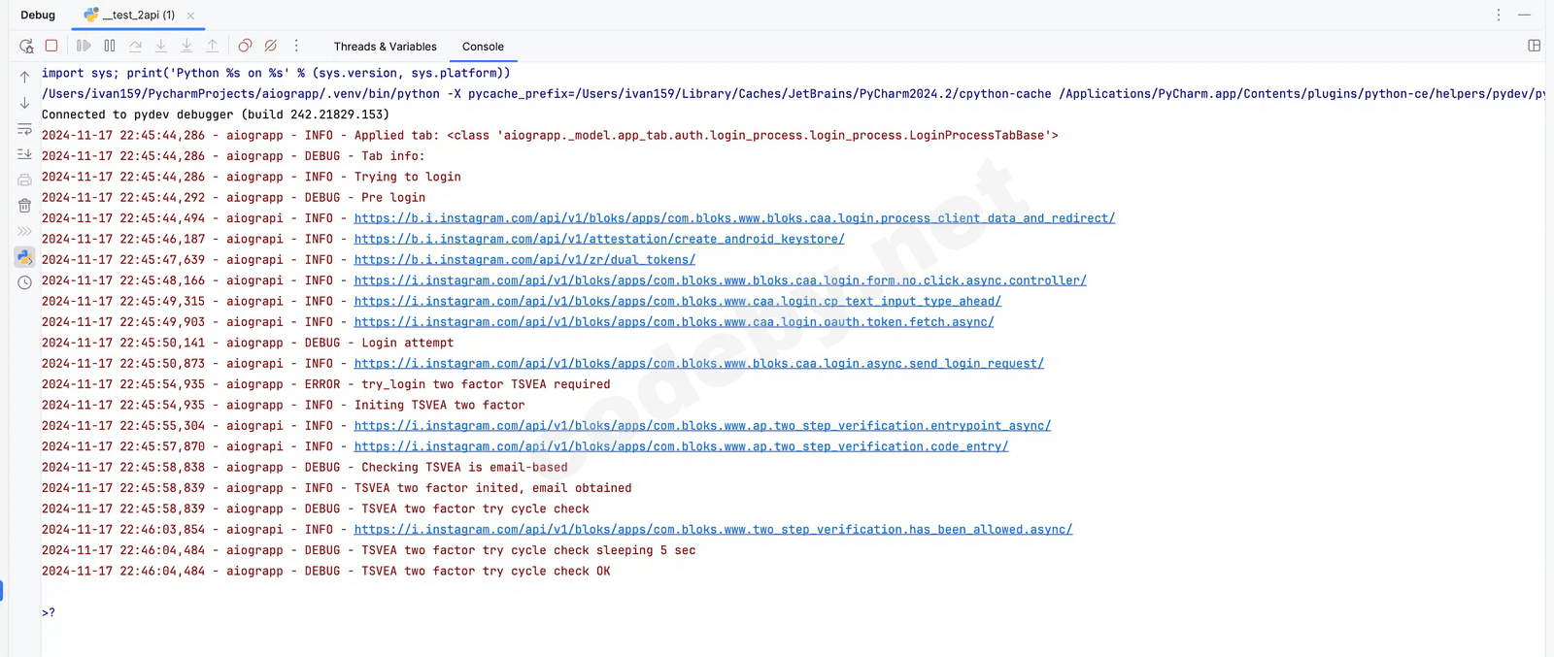Viewport: 1554px width, 657px height.
Task: Click the .venv/bin/python interpreter path line
Action: coord(793,94)
